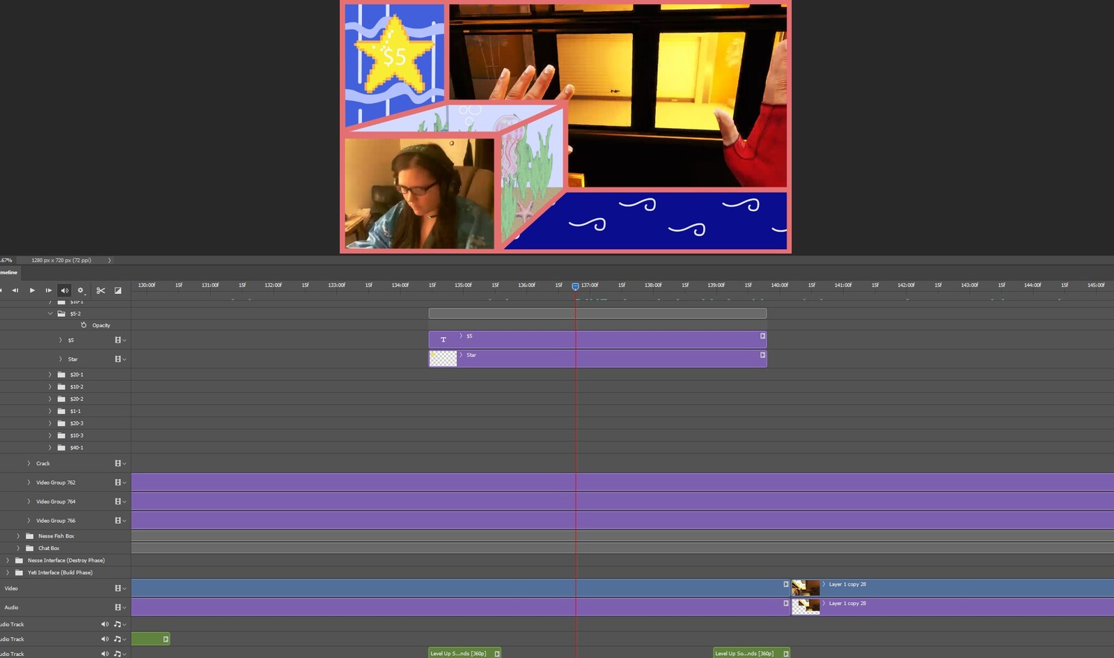Select Layer 1 copy 28 thumbnail on Audio track

(x=806, y=606)
